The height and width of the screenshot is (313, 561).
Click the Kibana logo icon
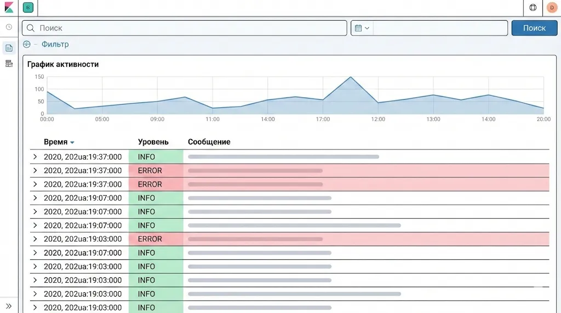pyautogui.click(x=9, y=8)
